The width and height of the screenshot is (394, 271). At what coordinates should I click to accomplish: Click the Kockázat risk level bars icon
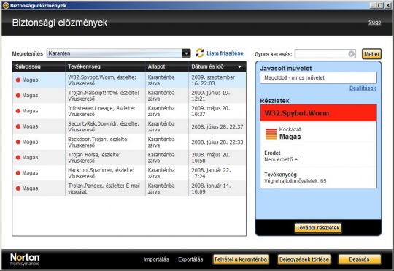[x=271, y=134]
